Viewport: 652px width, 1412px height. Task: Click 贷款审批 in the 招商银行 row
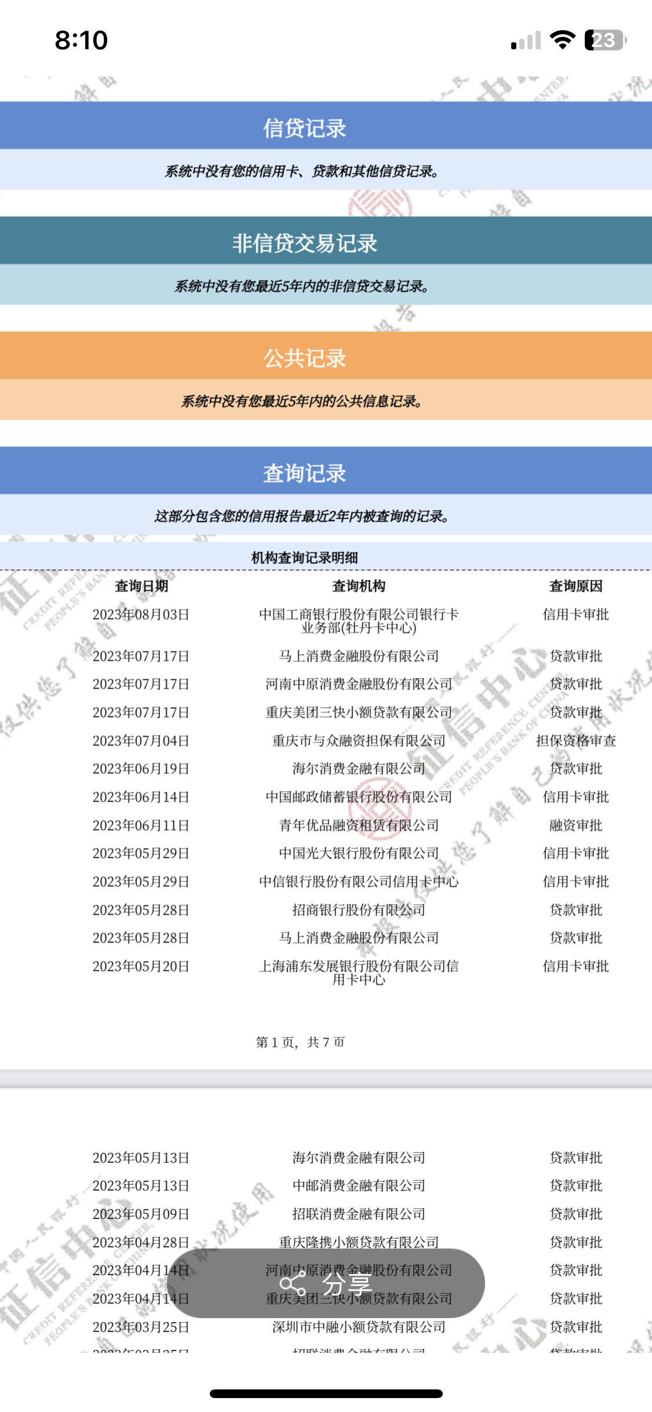pyautogui.click(x=576, y=910)
